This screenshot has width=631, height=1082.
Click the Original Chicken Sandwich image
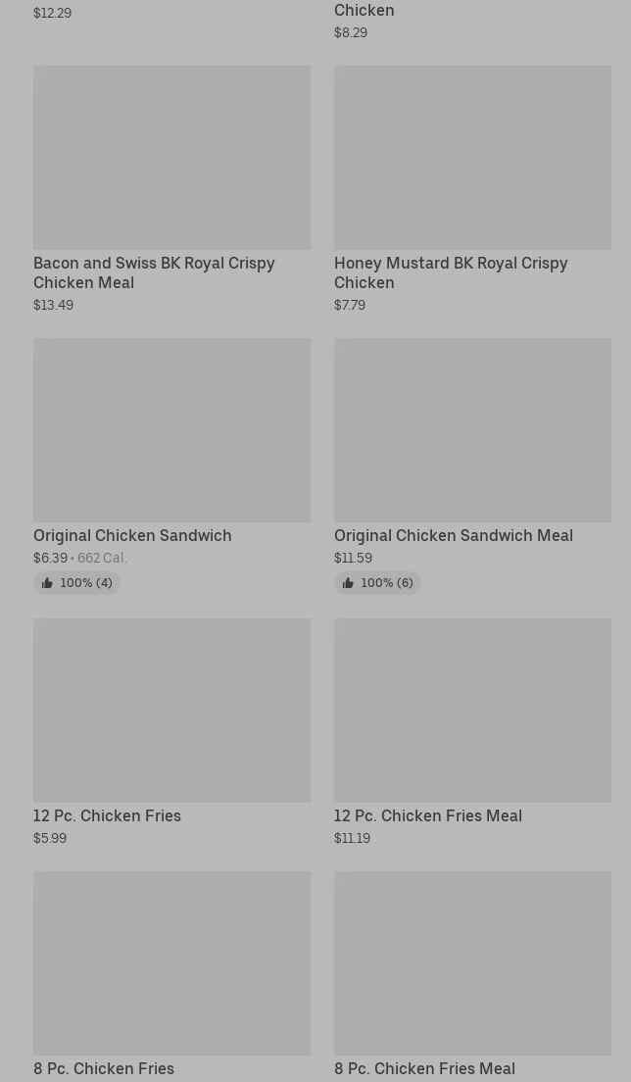[171, 429]
